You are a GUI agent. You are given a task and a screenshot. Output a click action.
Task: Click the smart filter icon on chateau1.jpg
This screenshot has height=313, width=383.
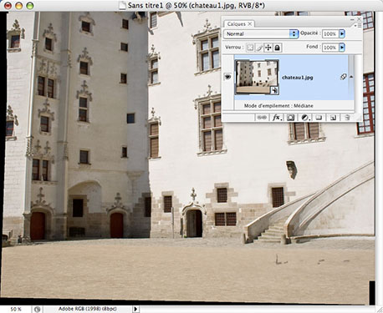point(343,77)
